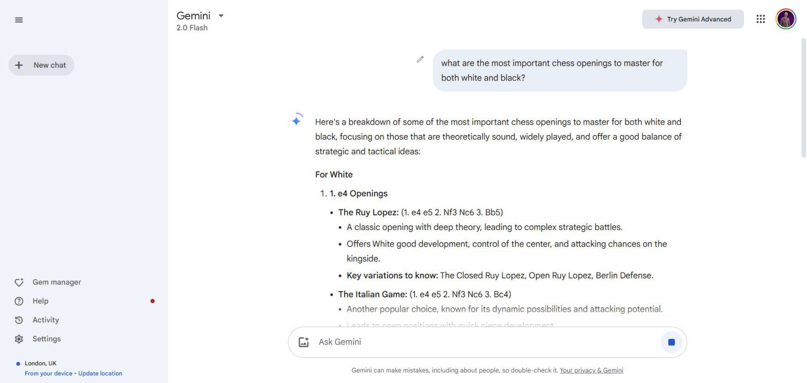Image resolution: width=807 pixels, height=383 pixels.
Task: Click the profile avatar picture
Action: [785, 18]
